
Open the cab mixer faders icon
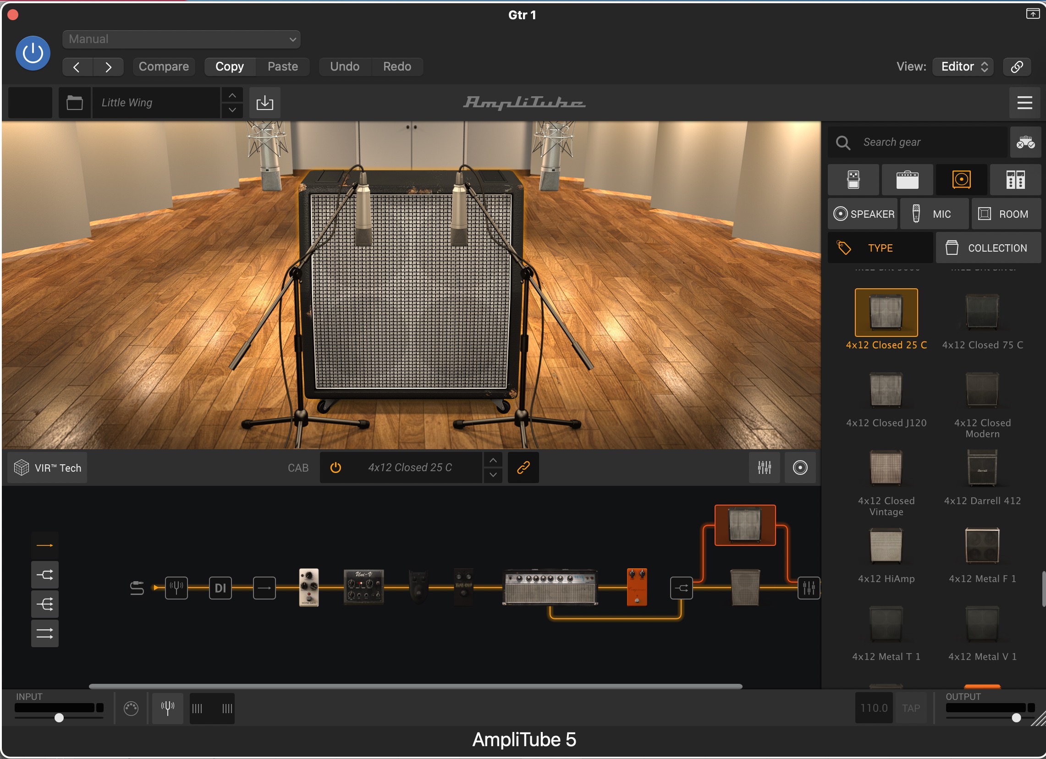click(x=764, y=467)
